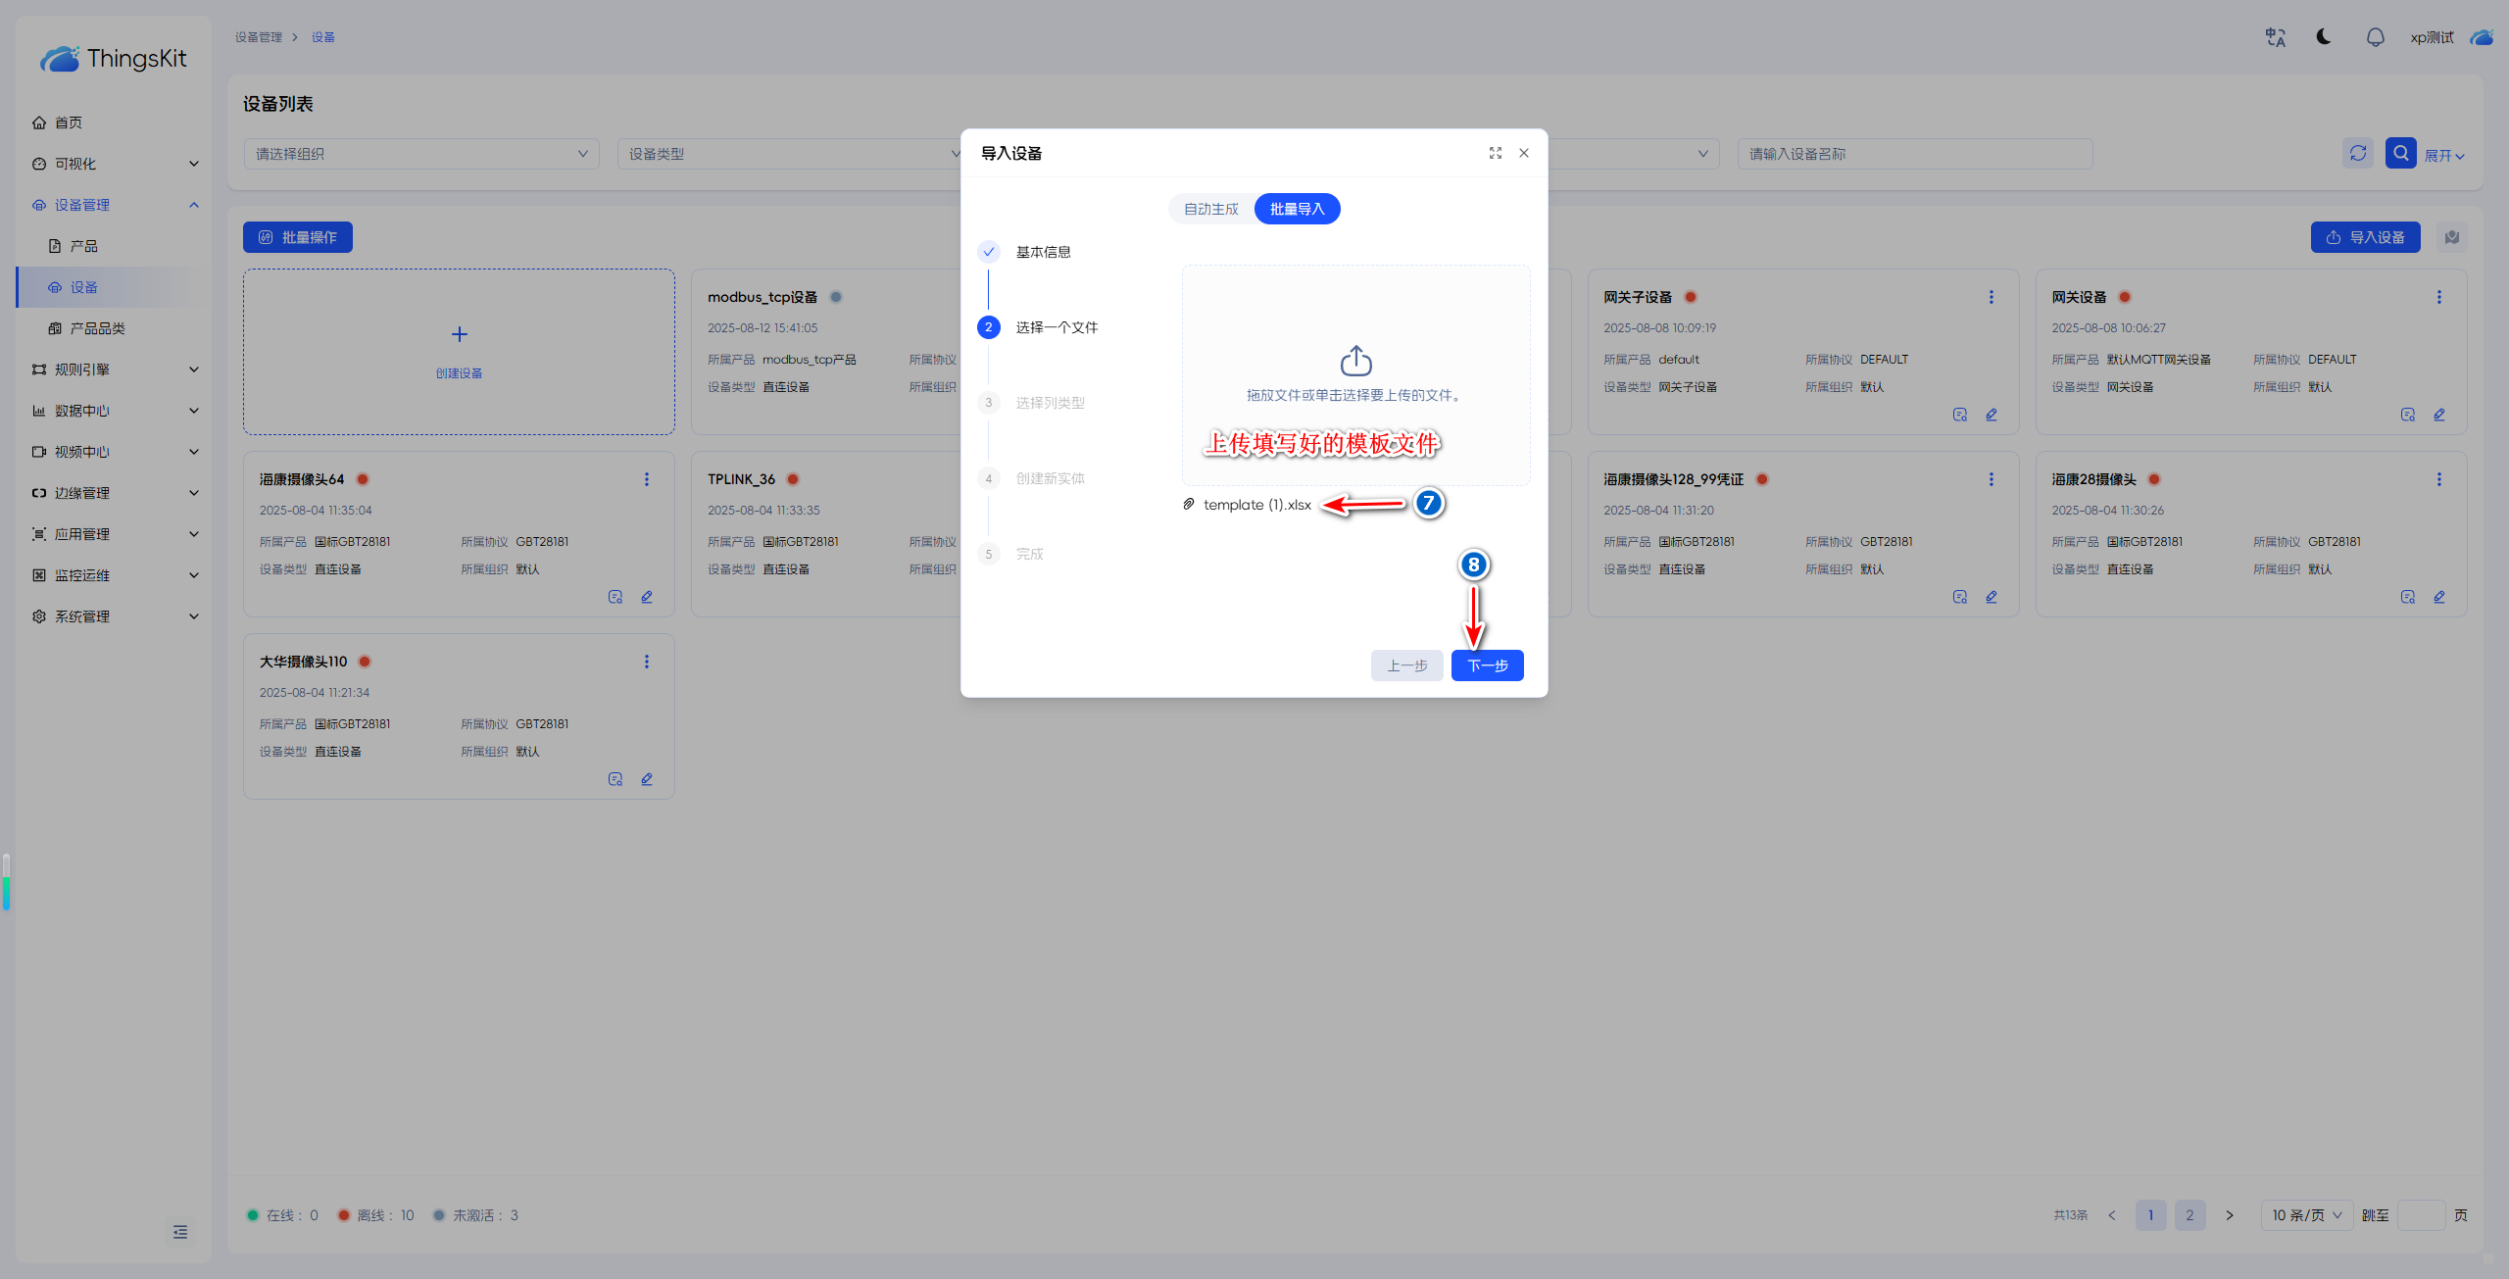Toggle dark mode moon icon
Screen dimensions: 2509x1279
(x=2324, y=37)
